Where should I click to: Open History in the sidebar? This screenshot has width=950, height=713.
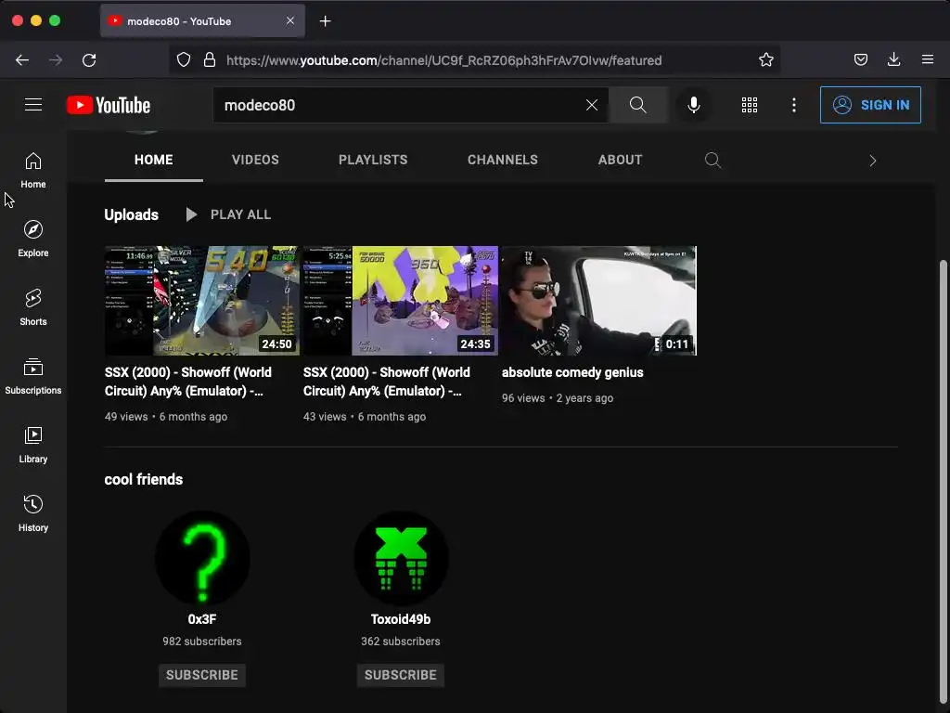click(33, 513)
